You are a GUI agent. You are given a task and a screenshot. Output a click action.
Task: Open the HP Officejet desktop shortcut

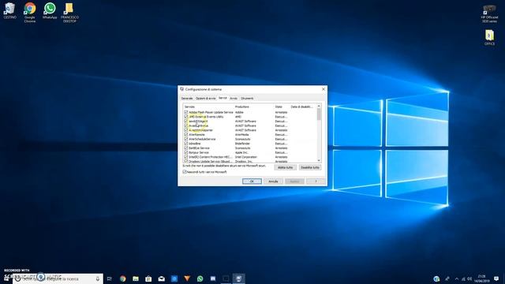point(489,14)
